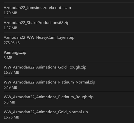
Task: Select the 16.75 MB size label
Action: 12,117
